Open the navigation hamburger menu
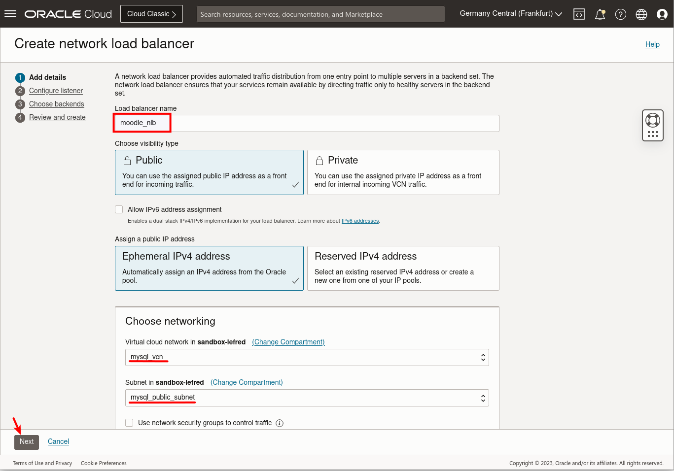The image size is (674, 471). click(10, 13)
